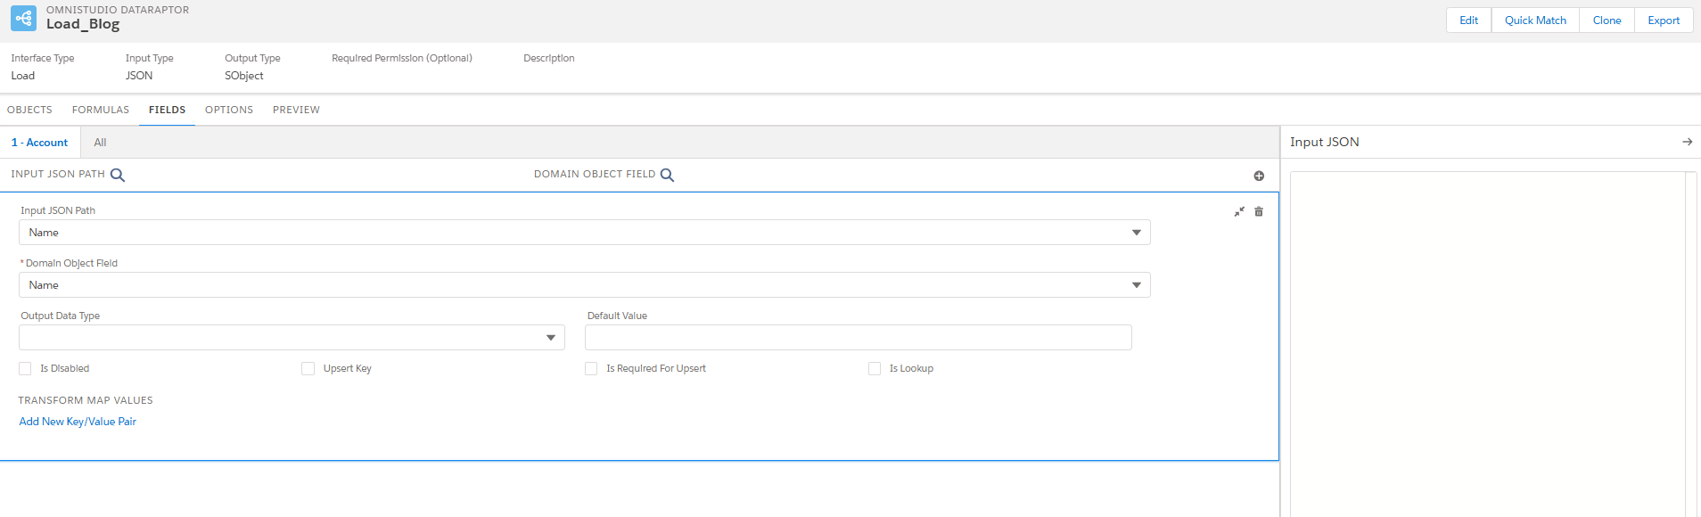
Task: Click the Domain Object Field search icon
Action: [x=667, y=176]
